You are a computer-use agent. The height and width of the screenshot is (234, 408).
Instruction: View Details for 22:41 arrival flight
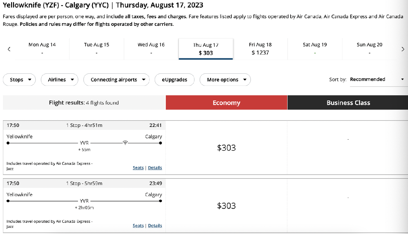pyautogui.click(x=155, y=168)
